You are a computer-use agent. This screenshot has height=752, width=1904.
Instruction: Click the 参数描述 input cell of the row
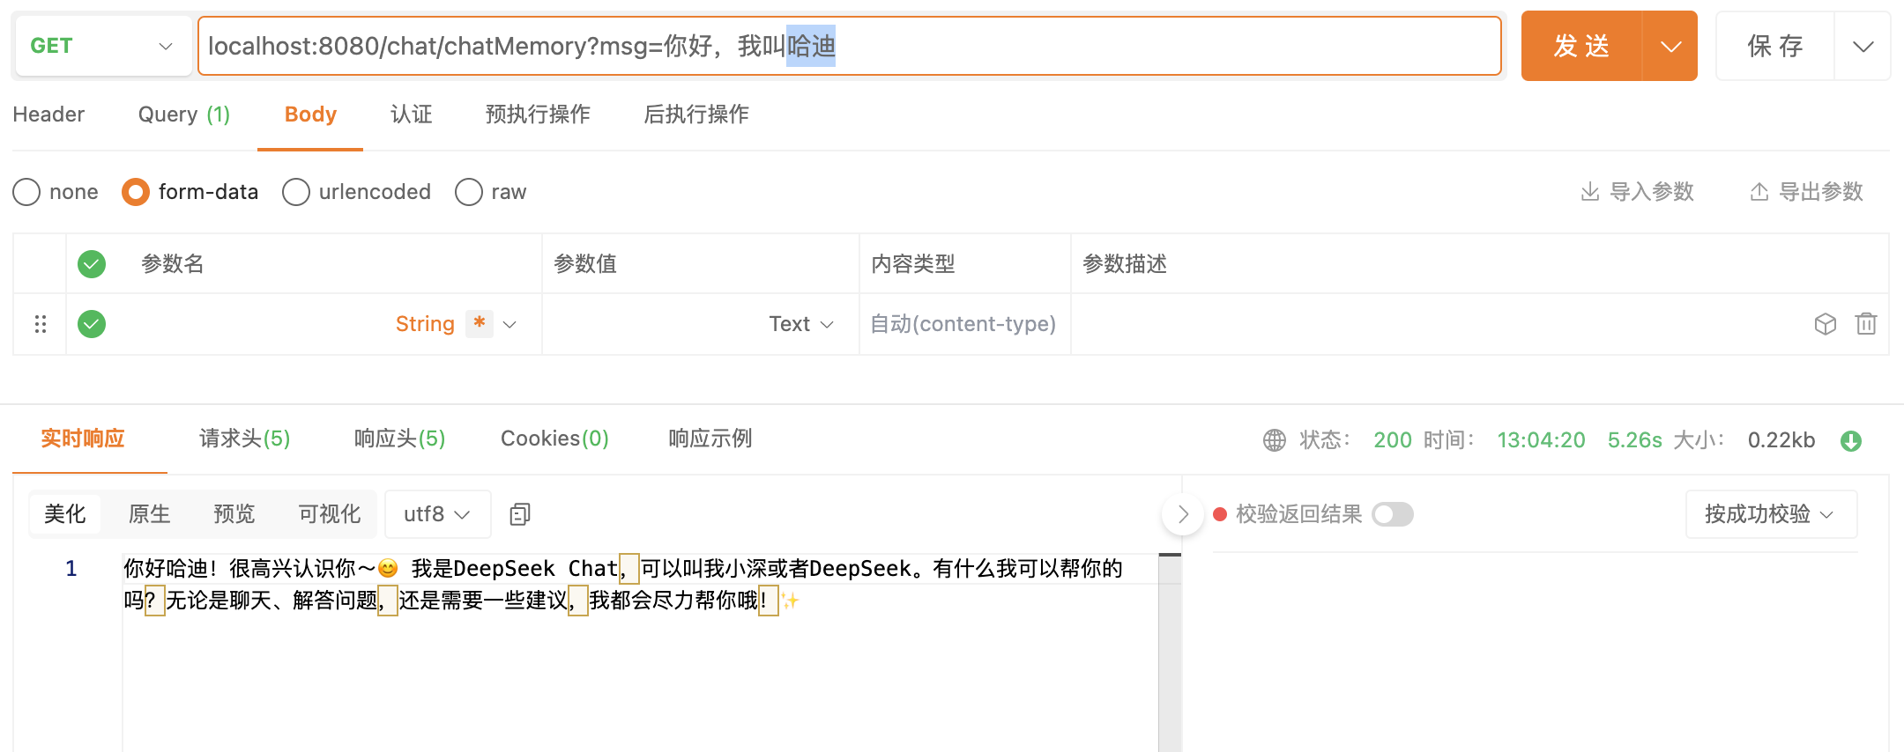pyautogui.click(x=1437, y=324)
